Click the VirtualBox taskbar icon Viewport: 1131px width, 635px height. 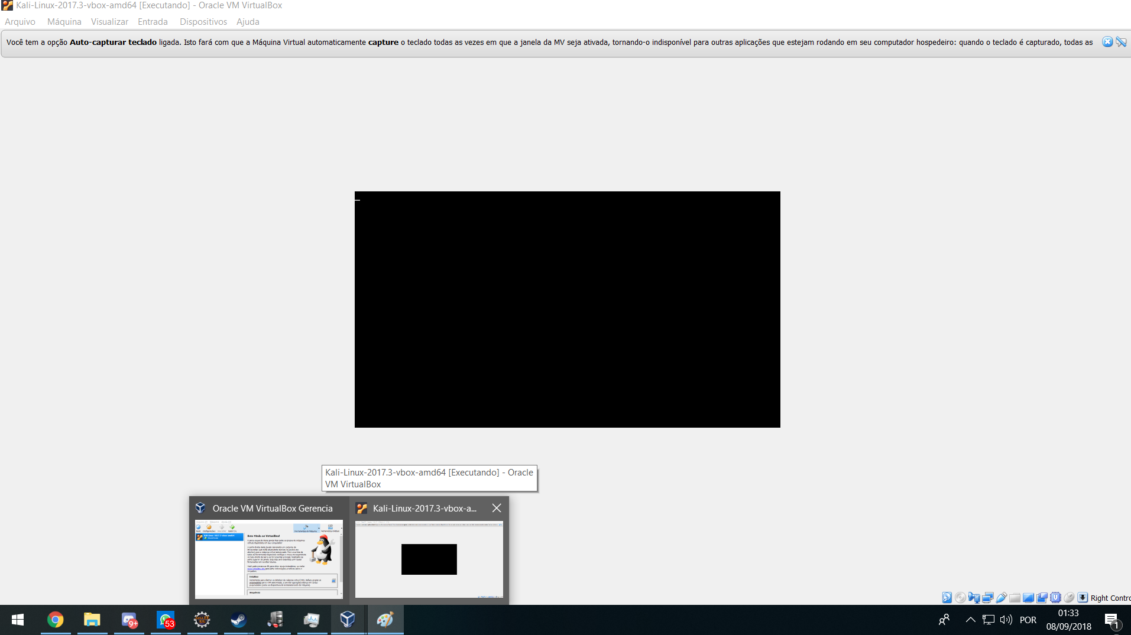pos(348,620)
